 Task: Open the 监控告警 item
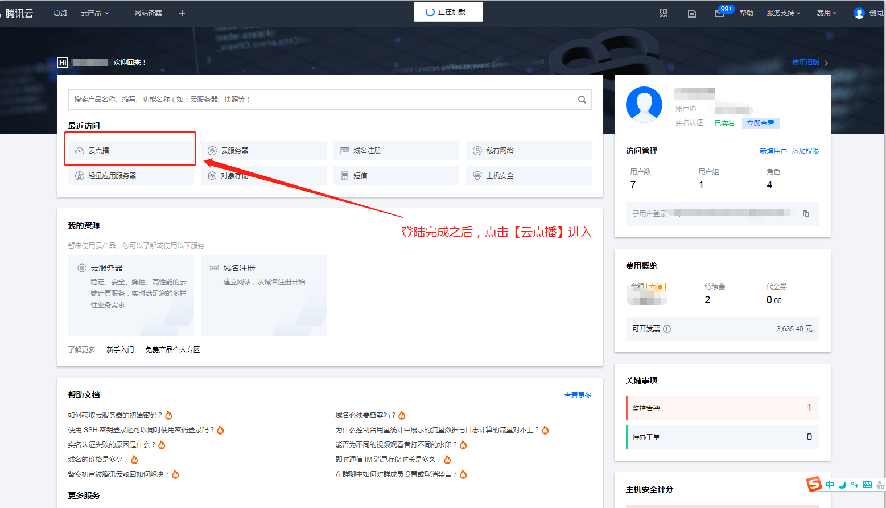click(723, 408)
